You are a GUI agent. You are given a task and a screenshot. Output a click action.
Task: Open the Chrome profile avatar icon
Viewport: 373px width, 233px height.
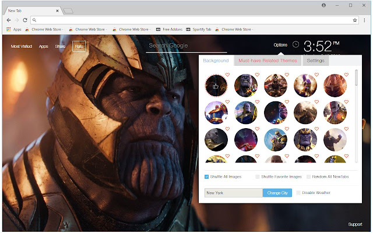pos(323,5)
